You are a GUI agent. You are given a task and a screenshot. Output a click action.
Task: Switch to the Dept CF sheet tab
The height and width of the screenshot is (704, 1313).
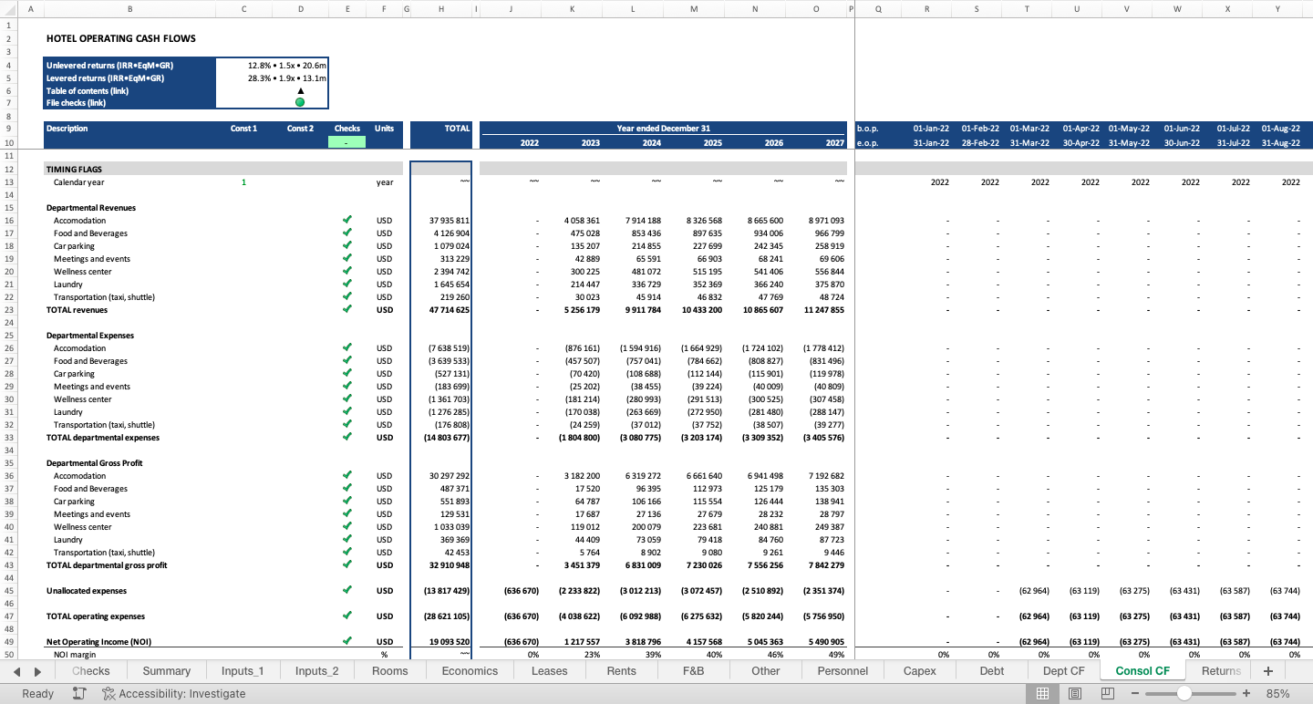tap(1064, 670)
